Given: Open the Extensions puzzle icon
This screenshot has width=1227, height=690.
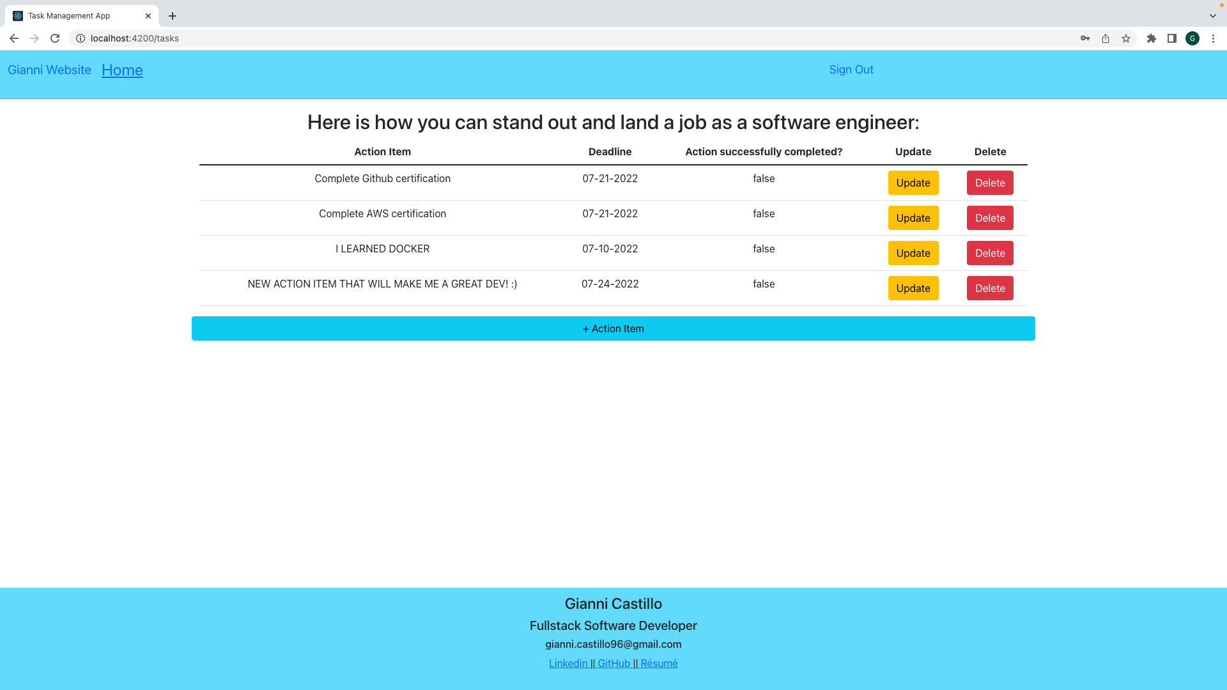Looking at the screenshot, I should [1152, 38].
